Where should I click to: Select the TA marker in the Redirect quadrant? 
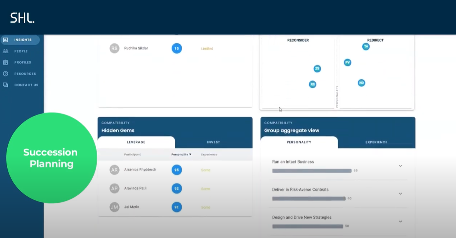(x=366, y=47)
